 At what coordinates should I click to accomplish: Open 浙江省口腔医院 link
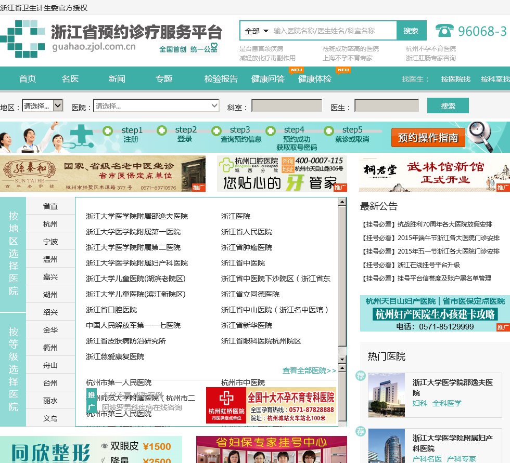click(x=111, y=310)
